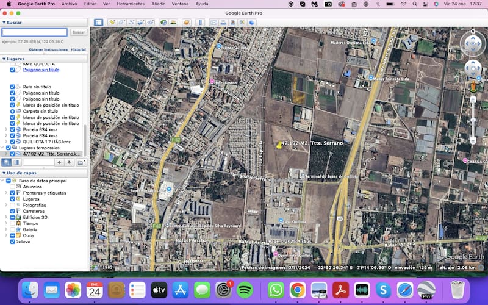Image resolution: width=488 pixels, height=305 pixels.
Task: Click the Buscar search input field
Action: 34,32
